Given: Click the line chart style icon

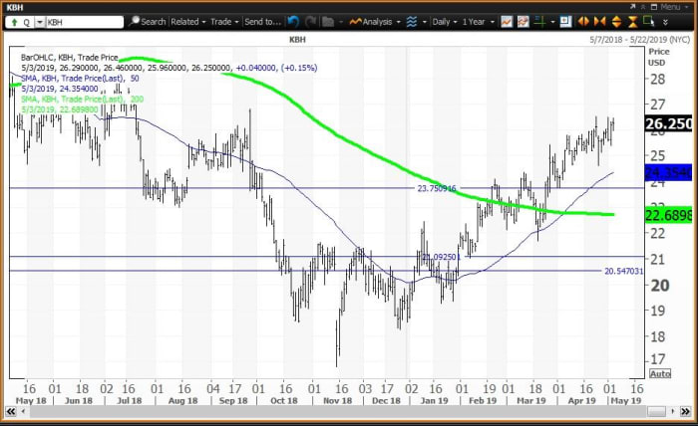Looking at the screenshot, I should (509, 21).
